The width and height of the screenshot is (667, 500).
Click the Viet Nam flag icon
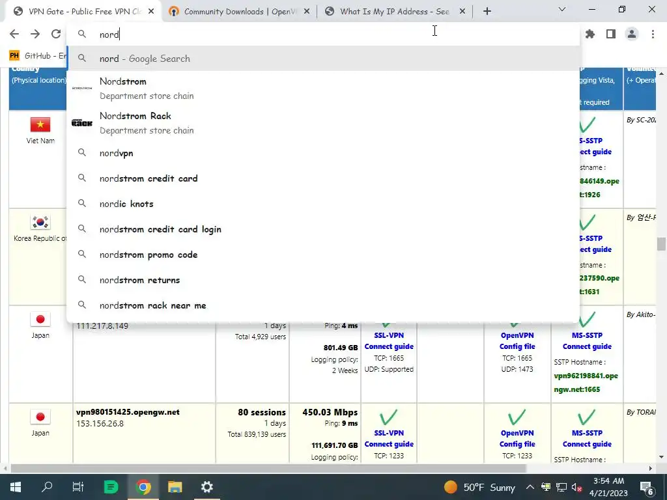click(x=40, y=124)
